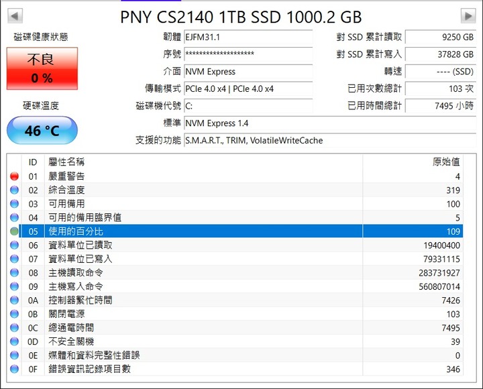
Task: Click the masked 序號 serial number field
Action: click(248, 54)
